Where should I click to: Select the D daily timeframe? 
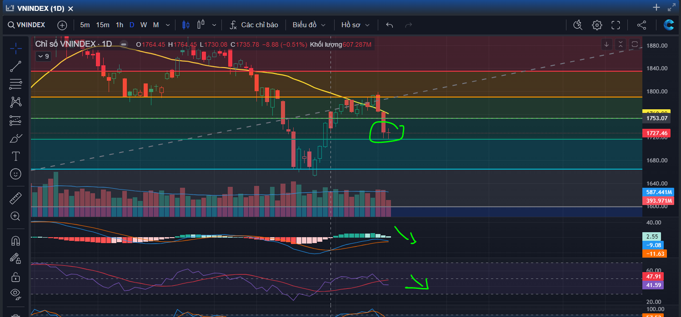coord(132,25)
